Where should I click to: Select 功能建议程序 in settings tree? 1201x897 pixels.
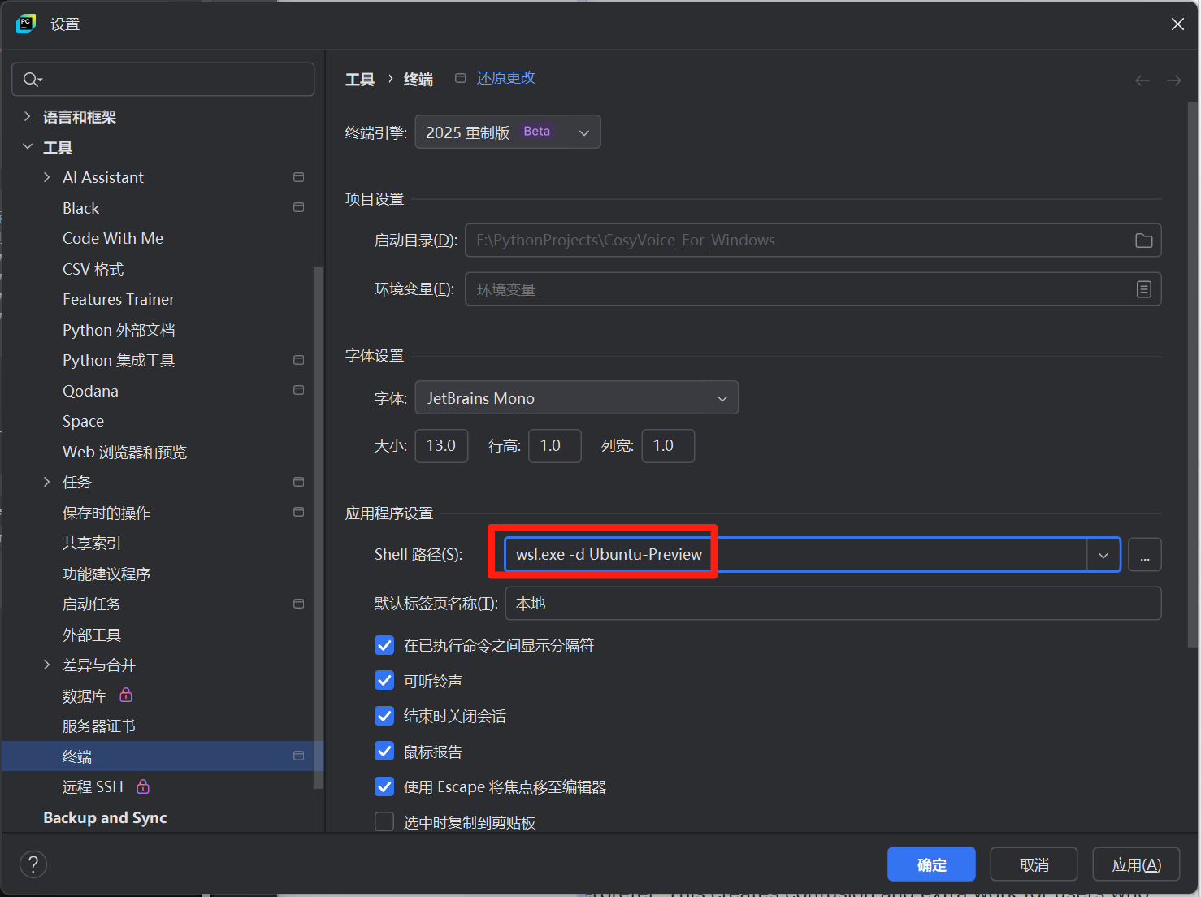click(106, 574)
